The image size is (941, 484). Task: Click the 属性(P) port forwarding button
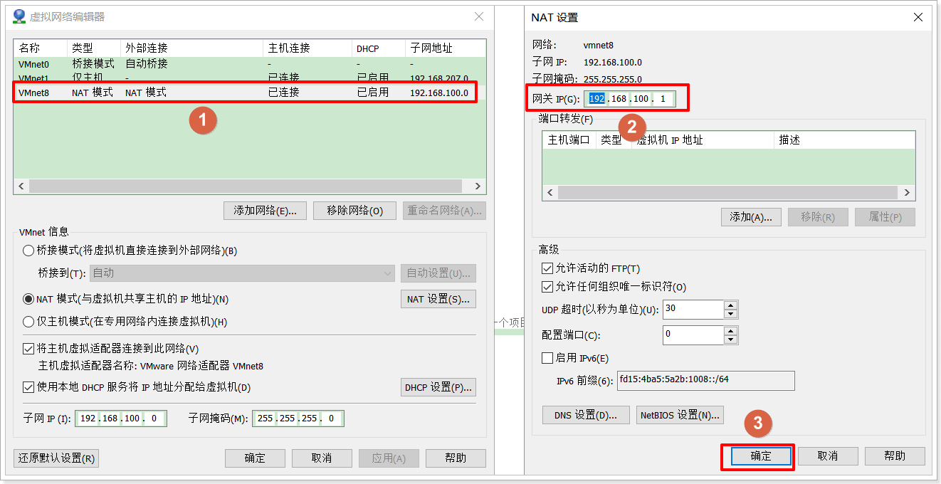pos(885,217)
